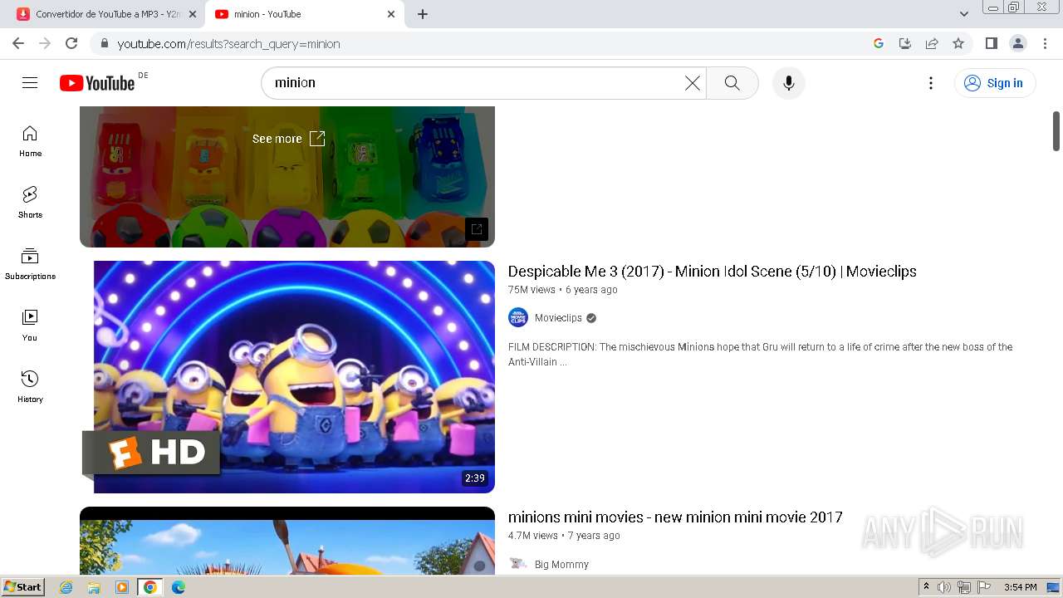Go forward in browser history
Image resolution: width=1063 pixels, height=598 pixels.
point(45,43)
